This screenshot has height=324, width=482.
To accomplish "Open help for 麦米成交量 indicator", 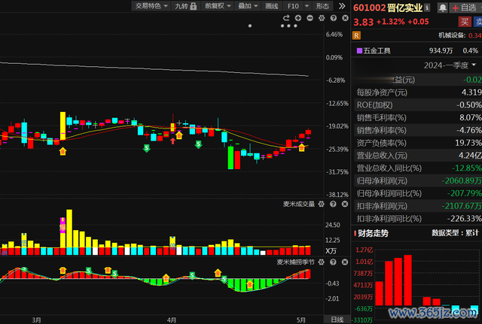I will tap(333, 204).
